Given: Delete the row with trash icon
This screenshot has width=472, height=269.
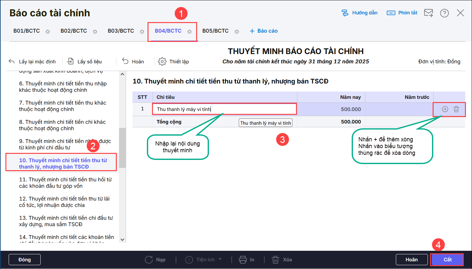Looking at the screenshot, I should point(456,109).
